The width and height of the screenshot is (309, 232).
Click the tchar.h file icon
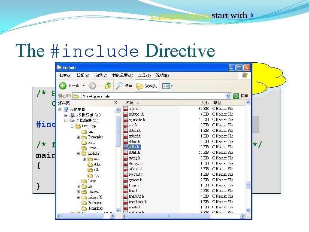point(125,185)
